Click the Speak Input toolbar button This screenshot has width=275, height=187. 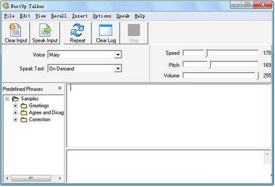(x=45, y=33)
